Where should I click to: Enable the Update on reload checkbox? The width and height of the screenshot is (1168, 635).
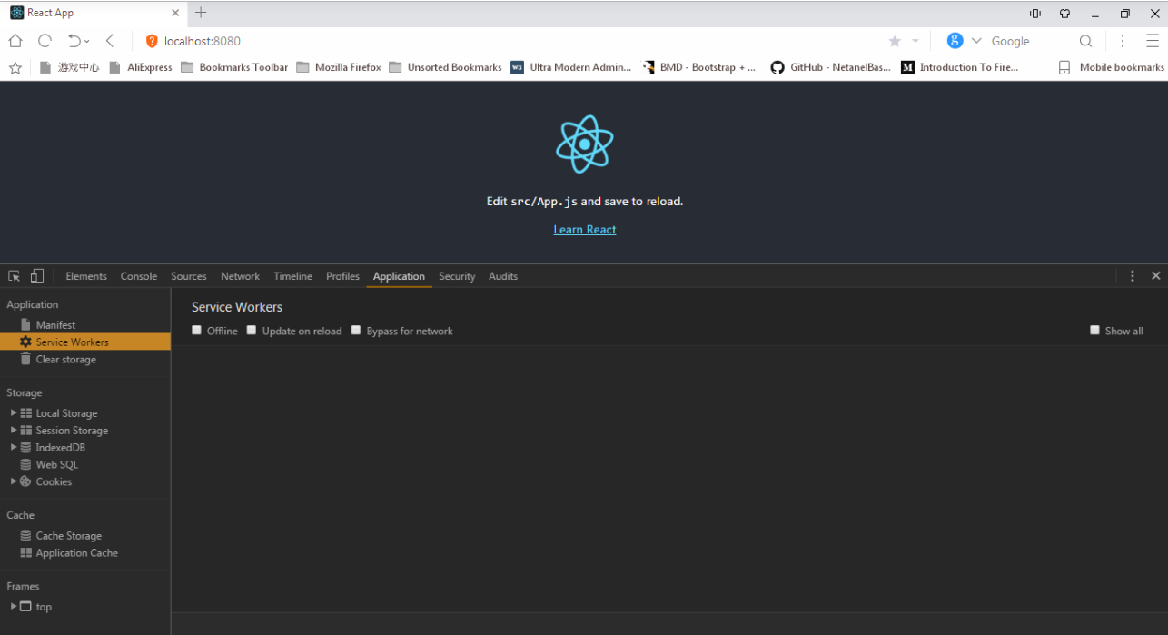point(252,331)
